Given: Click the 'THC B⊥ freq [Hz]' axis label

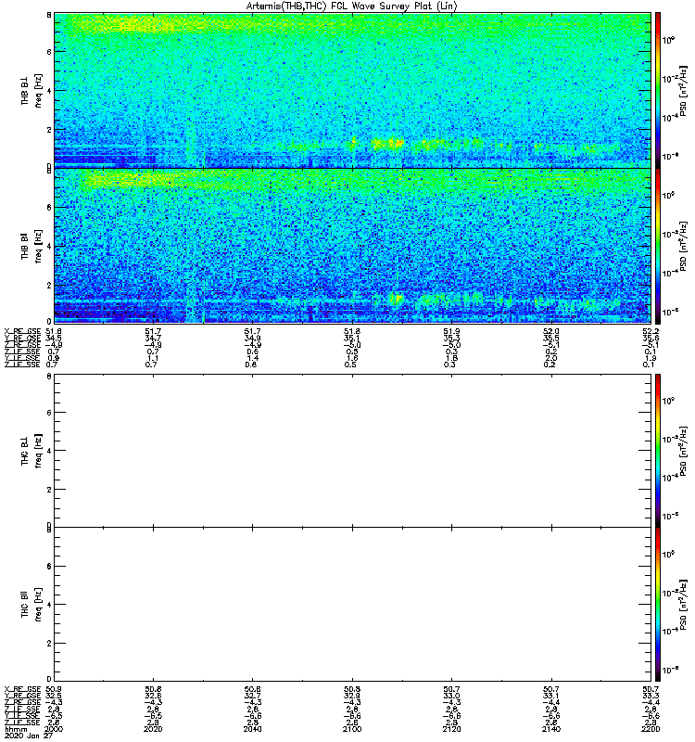Looking at the screenshot, I should [32, 451].
